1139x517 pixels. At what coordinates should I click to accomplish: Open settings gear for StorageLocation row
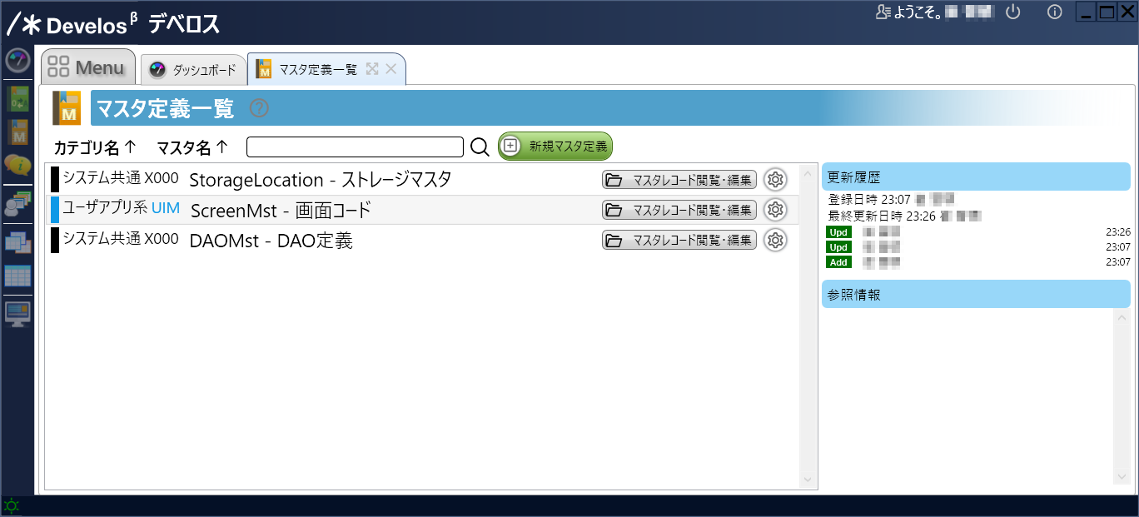(775, 180)
